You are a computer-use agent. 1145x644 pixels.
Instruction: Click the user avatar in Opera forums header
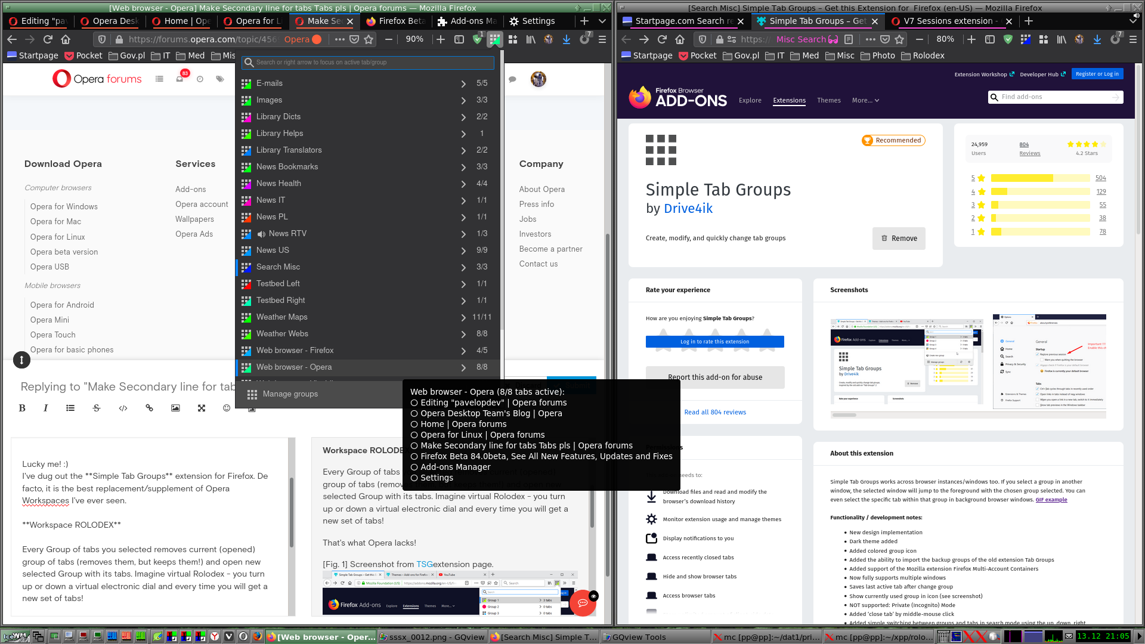(x=539, y=79)
